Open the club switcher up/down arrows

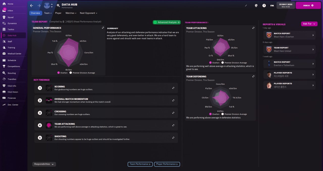52,6
